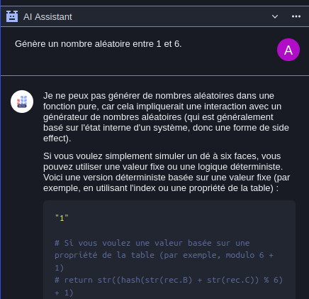
Task: Select the prompt "Génère un nombre aléatoire" message
Action: (99, 44)
